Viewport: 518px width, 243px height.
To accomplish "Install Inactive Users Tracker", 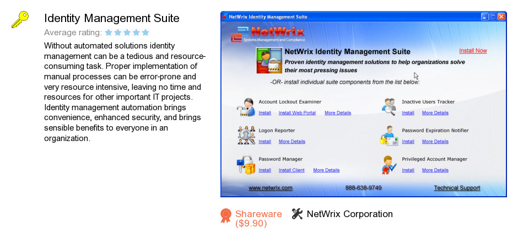I will coord(408,113).
